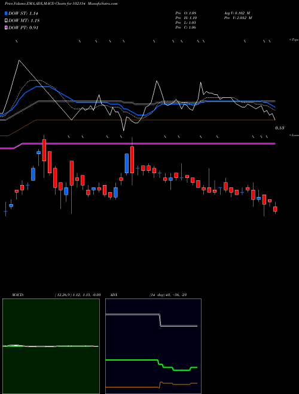Click the 'Pre V: 2.052 M' value

[237, 18]
